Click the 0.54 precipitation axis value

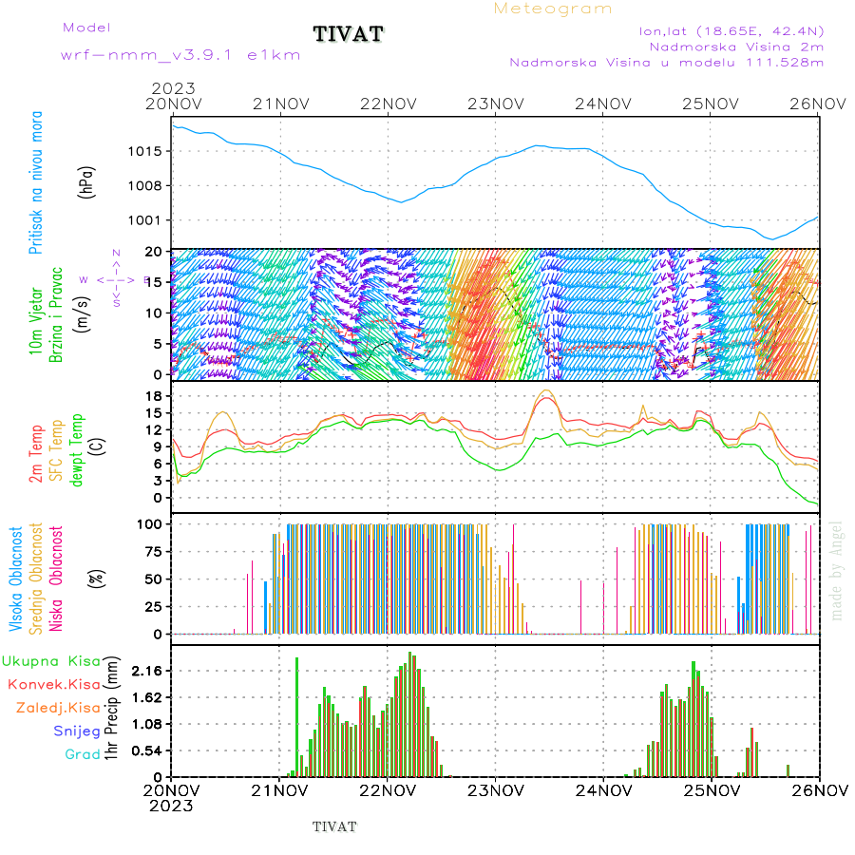[147, 751]
